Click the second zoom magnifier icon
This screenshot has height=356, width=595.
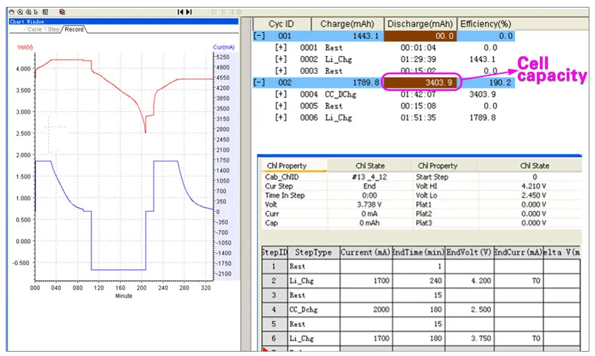(x=28, y=12)
